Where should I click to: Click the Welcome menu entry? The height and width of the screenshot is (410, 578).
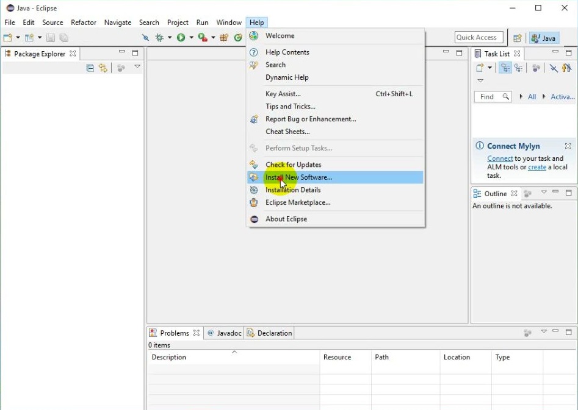(x=335, y=36)
